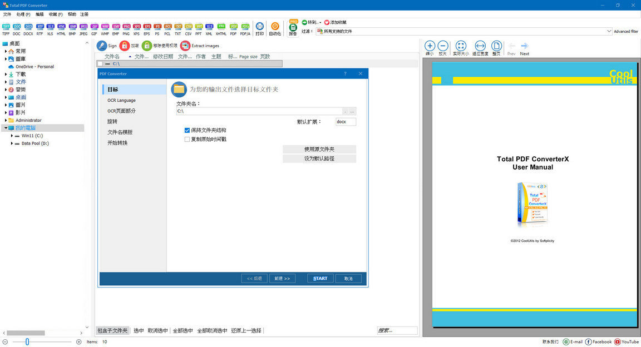Switch to OCR Language section in dialog
Image resolution: width=641 pixels, height=347 pixels.
pyautogui.click(x=121, y=101)
